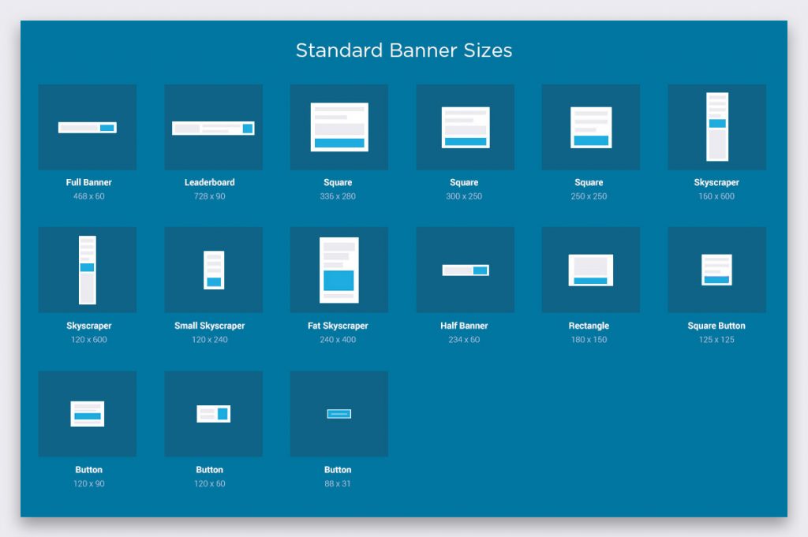Screen dimensions: 808x537
Task: Click the Button 120 x 90 preview
Action: [87, 412]
